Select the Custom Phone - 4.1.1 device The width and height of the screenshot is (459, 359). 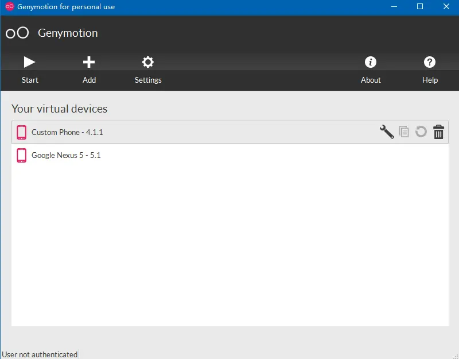(x=230, y=132)
